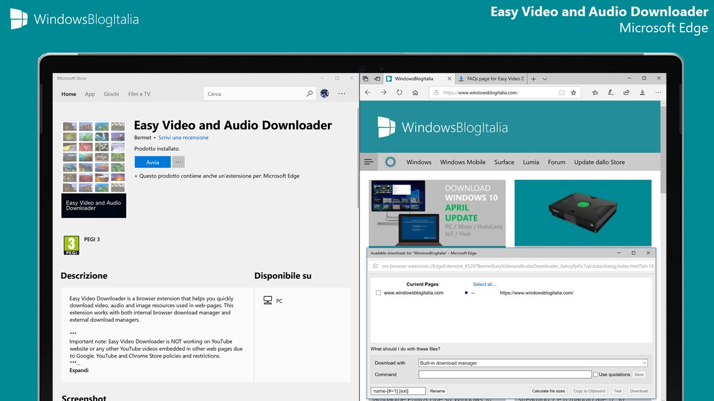
Task: Open the hamburger menu on WindowsBlogItalia site
Action: [x=368, y=162]
